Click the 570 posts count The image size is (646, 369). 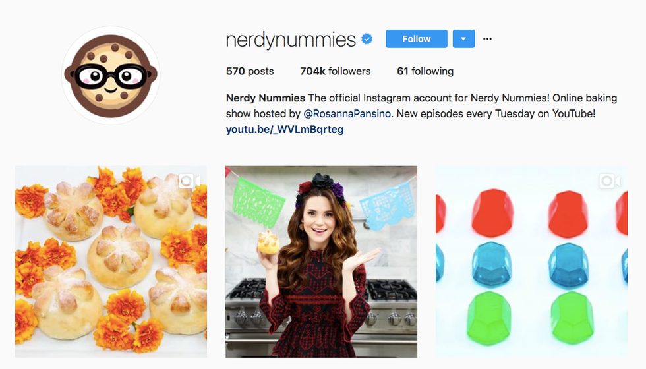point(250,71)
